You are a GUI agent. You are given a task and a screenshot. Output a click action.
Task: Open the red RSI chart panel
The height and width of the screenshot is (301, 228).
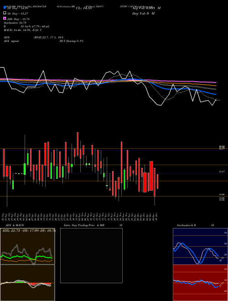pos(200,283)
